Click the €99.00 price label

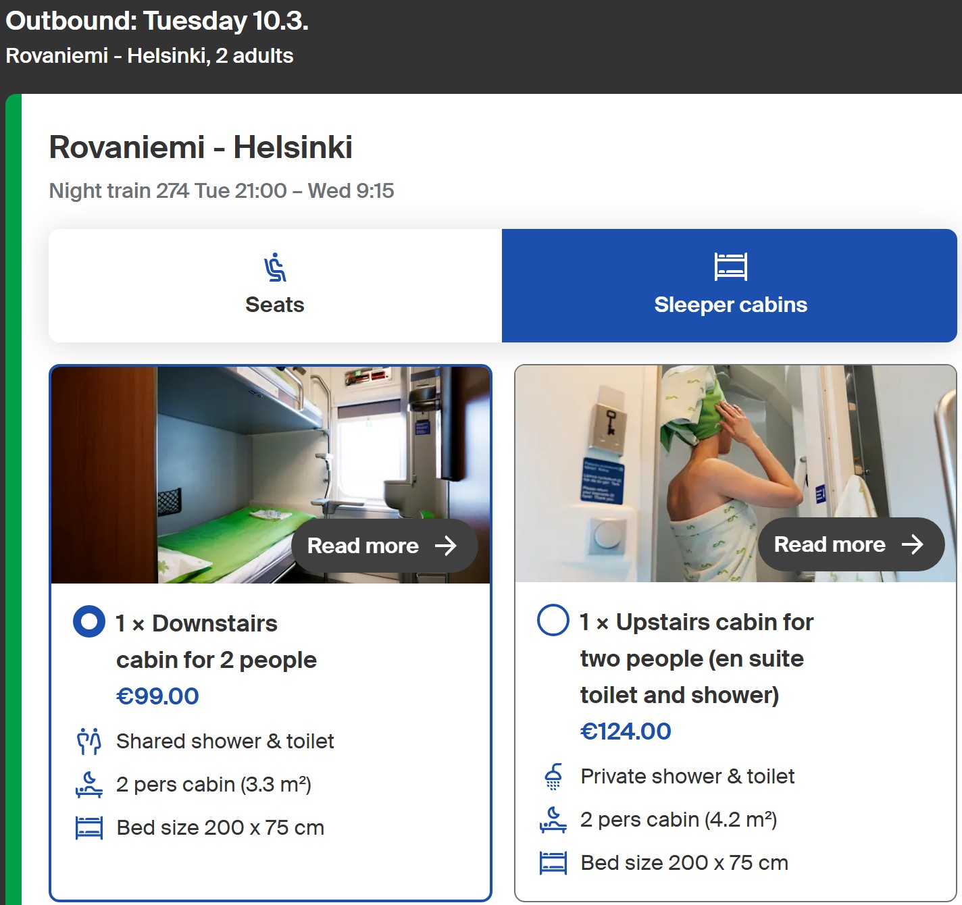point(157,696)
